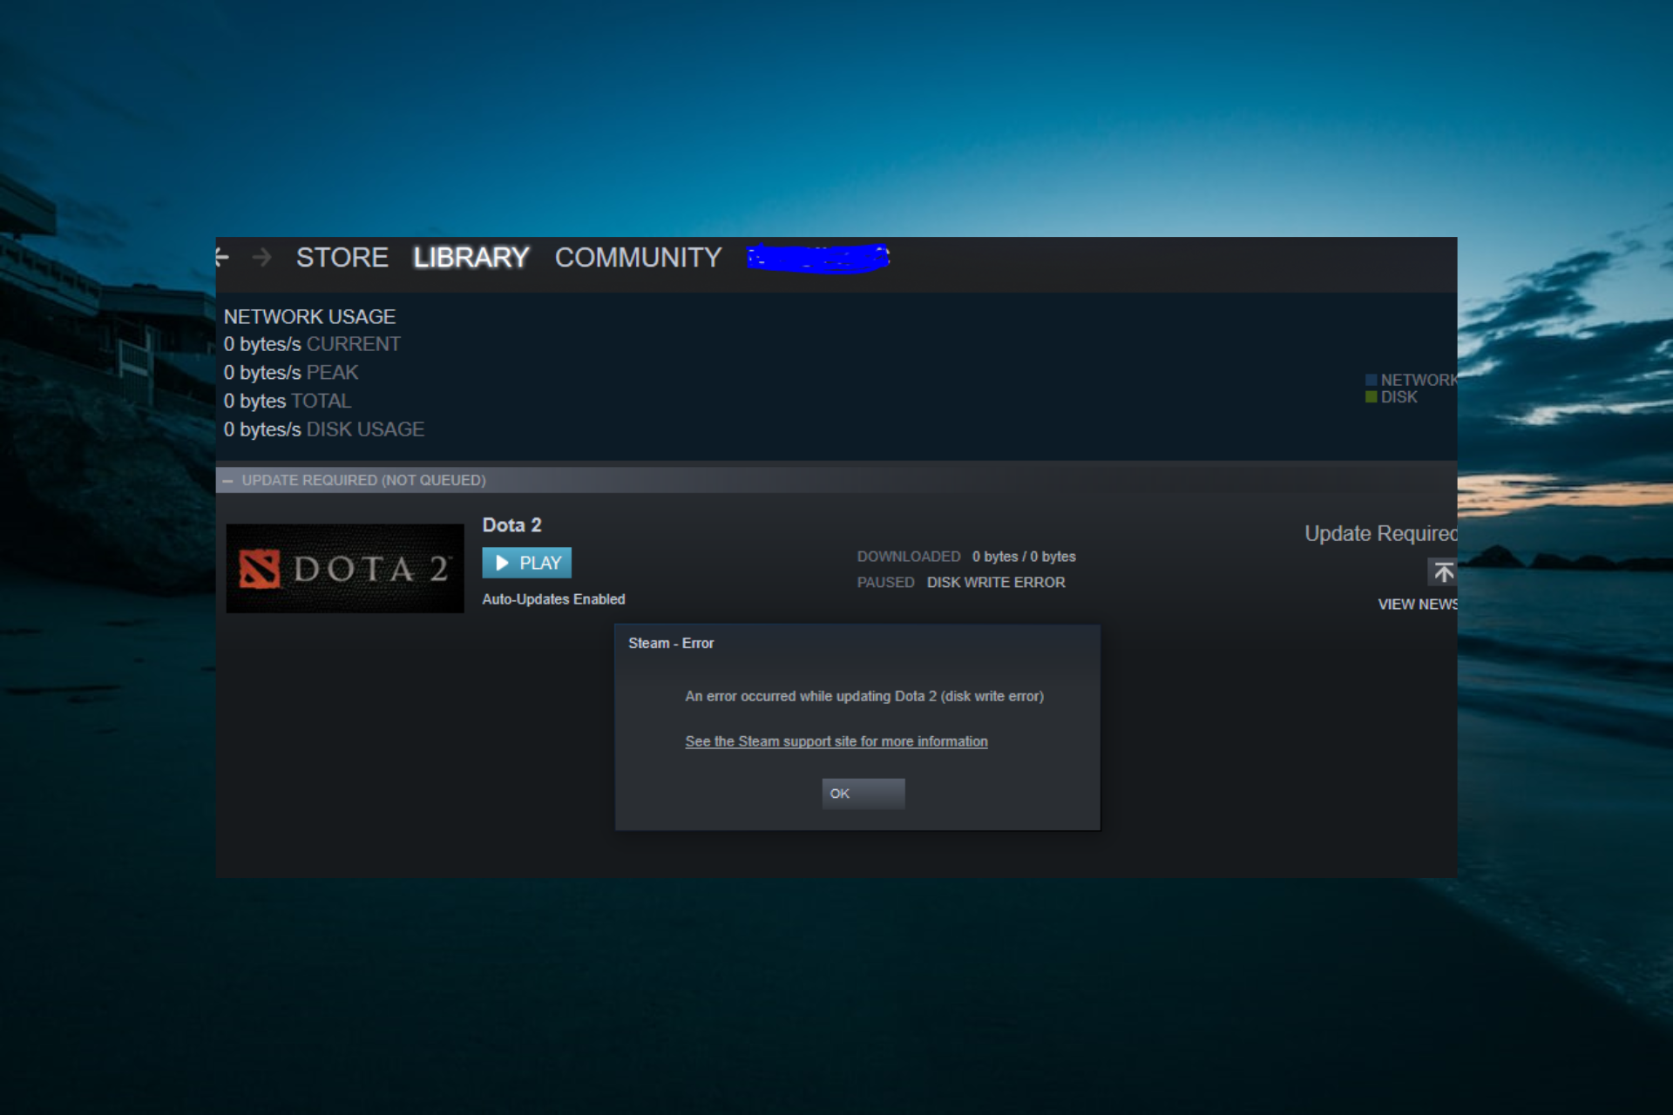Click the disk write error message text
The height and width of the screenshot is (1115, 1673).
pos(864,696)
